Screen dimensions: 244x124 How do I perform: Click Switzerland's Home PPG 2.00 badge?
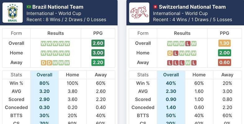point(224,53)
